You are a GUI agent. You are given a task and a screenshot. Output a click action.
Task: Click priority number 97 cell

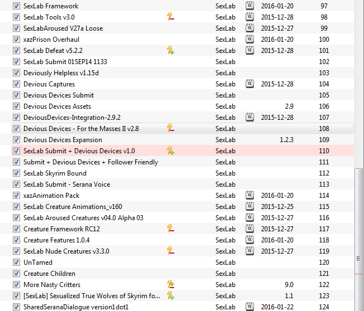pyautogui.click(x=324, y=6)
